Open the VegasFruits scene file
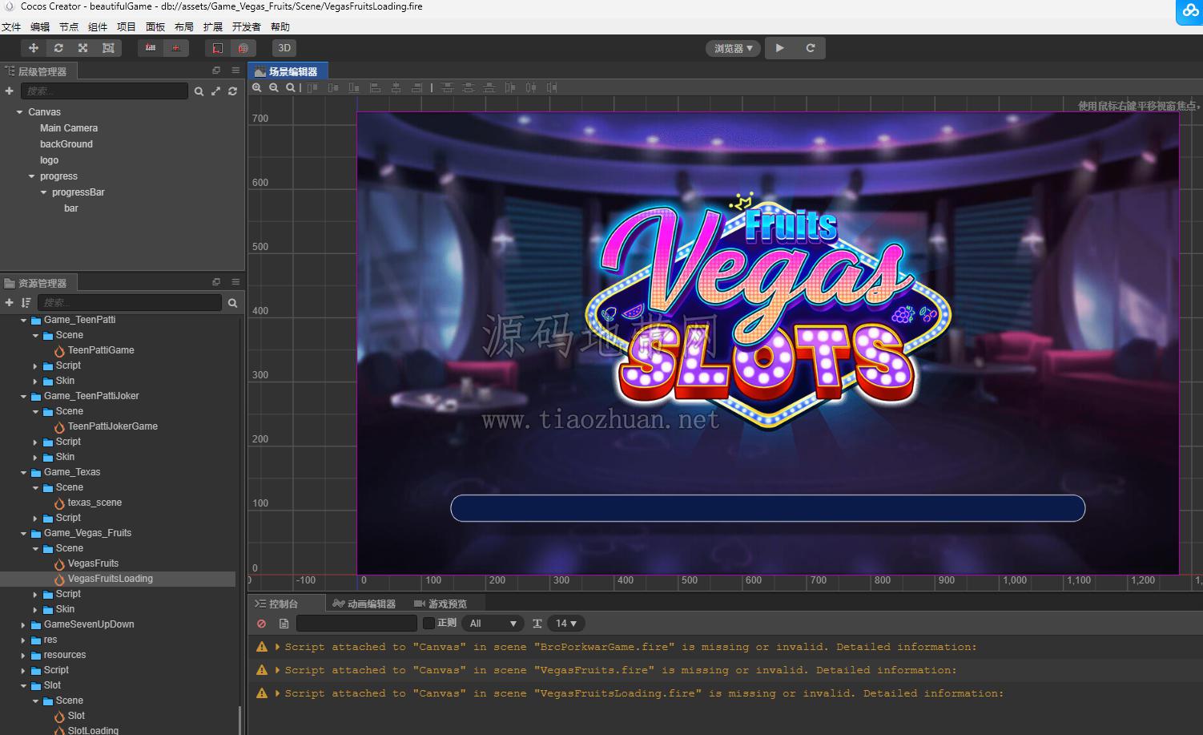 93,563
